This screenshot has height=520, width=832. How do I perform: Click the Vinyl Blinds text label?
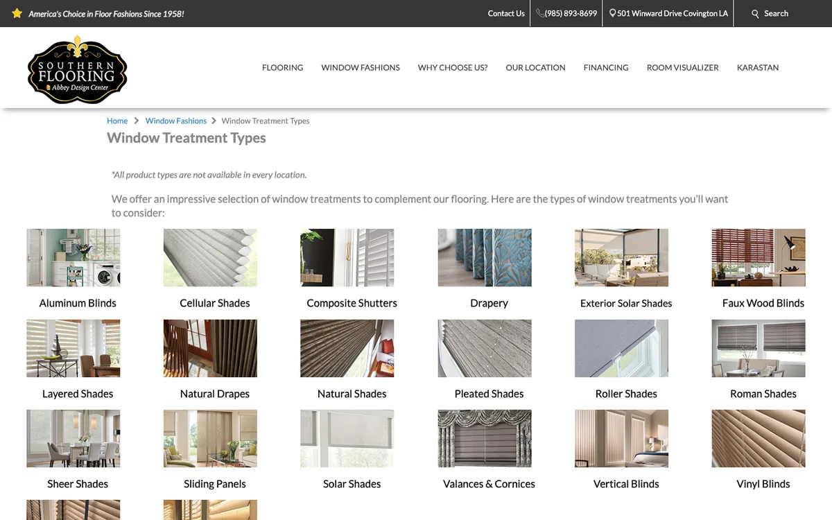(763, 484)
